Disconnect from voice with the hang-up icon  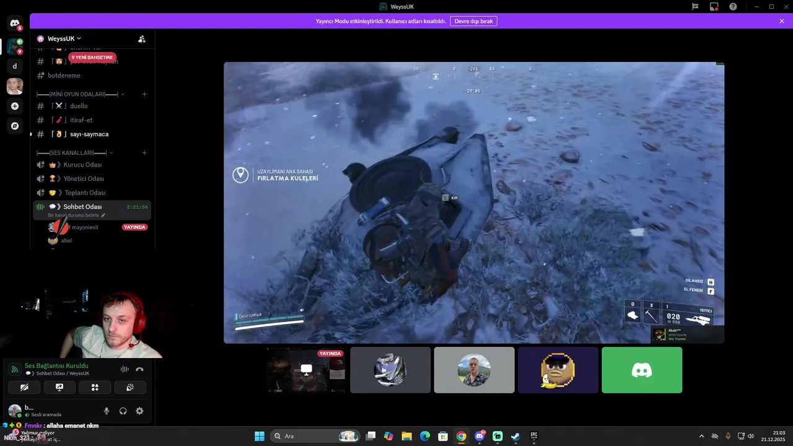pyautogui.click(x=140, y=369)
